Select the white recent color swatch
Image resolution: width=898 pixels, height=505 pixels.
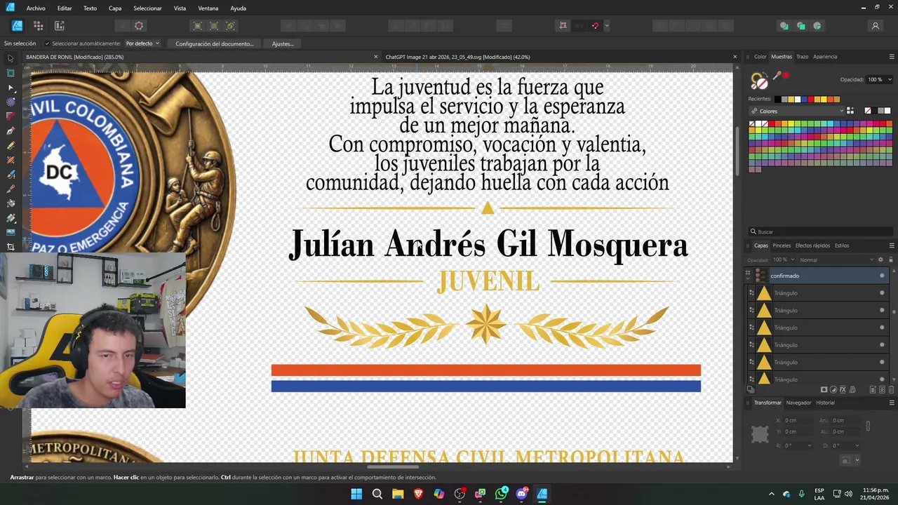pyautogui.click(x=798, y=99)
